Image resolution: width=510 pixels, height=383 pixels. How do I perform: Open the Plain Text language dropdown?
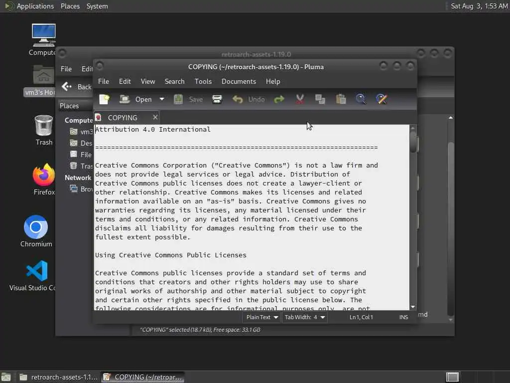pos(261,317)
